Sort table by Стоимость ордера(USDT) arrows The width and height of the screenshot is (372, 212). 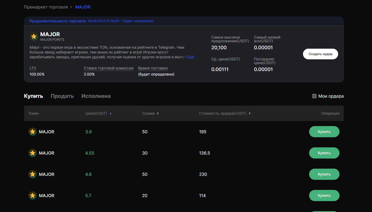click(x=250, y=113)
